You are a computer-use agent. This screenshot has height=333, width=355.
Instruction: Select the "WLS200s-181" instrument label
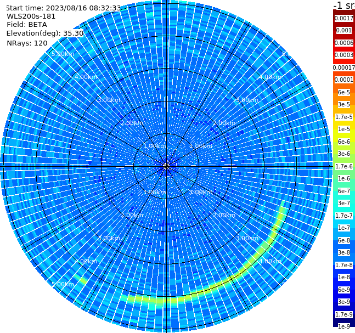point(31,16)
